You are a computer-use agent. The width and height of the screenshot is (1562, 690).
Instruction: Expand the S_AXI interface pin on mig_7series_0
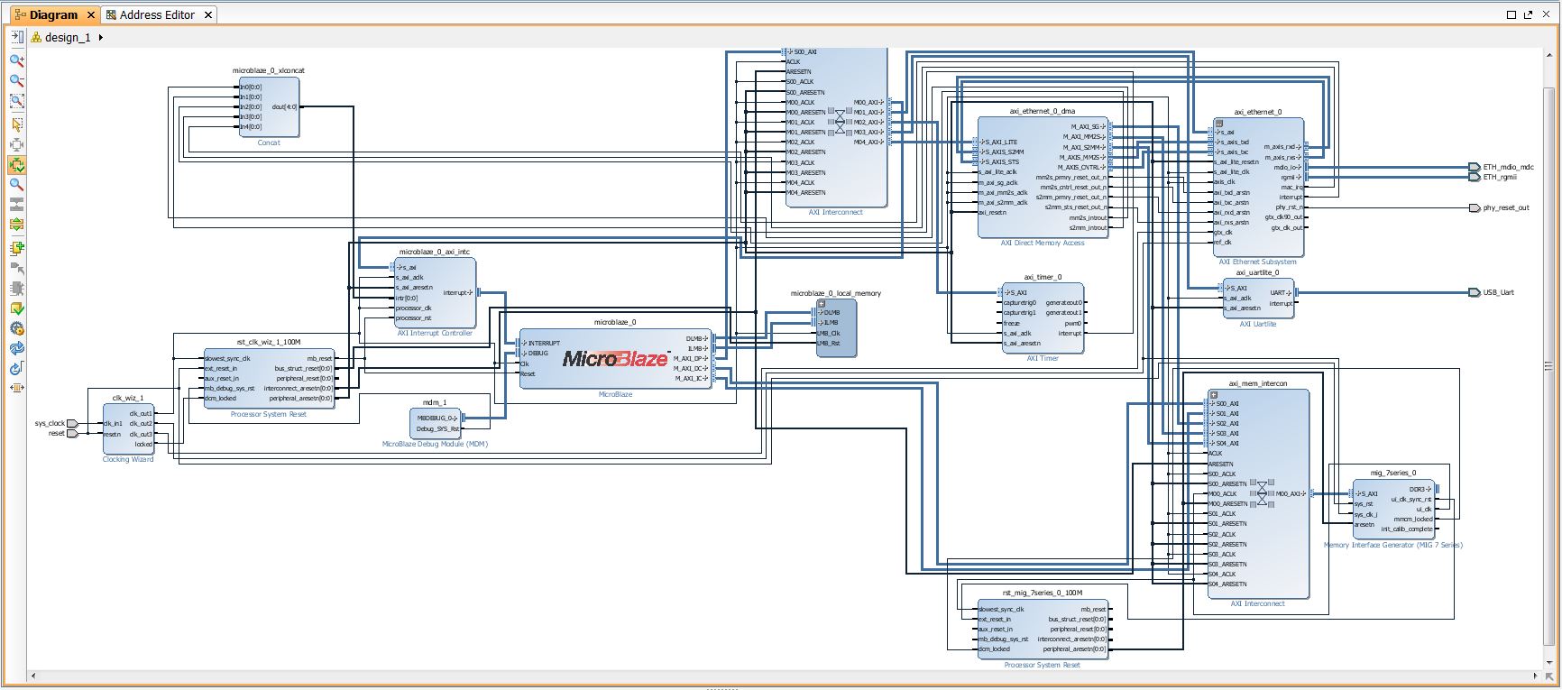click(x=1356, y=494)
